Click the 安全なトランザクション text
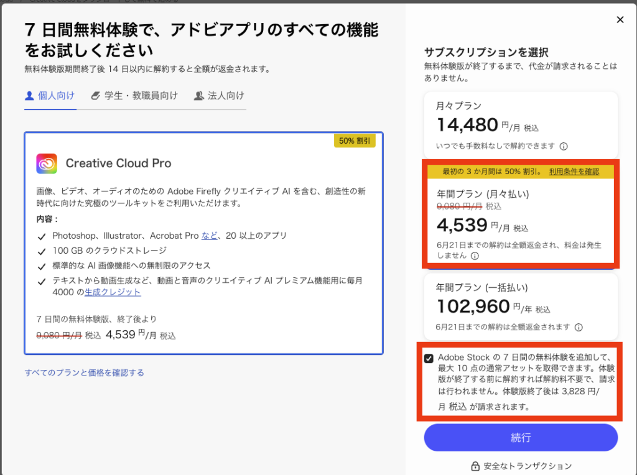 [528, 466]
